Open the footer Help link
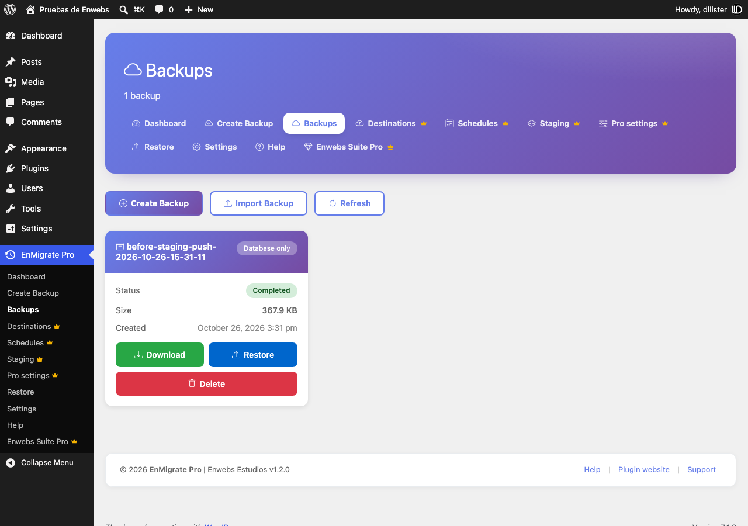The image size is (748, 526). (592, 469)
